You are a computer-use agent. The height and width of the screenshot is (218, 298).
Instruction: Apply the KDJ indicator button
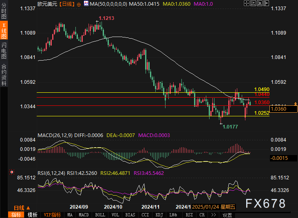click(x=159, y=215)
